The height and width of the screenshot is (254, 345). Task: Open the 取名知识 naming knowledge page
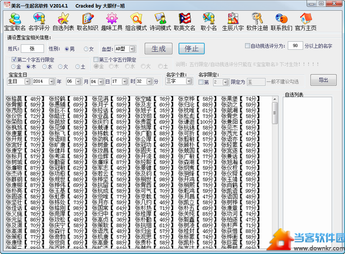tap(87, 21)
